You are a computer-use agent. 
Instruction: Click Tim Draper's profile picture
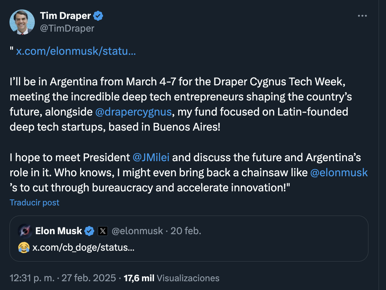tap(22, 22)
